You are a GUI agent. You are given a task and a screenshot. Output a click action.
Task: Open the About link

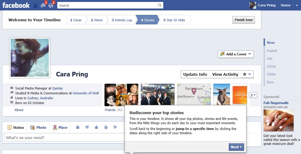(19, 110)
